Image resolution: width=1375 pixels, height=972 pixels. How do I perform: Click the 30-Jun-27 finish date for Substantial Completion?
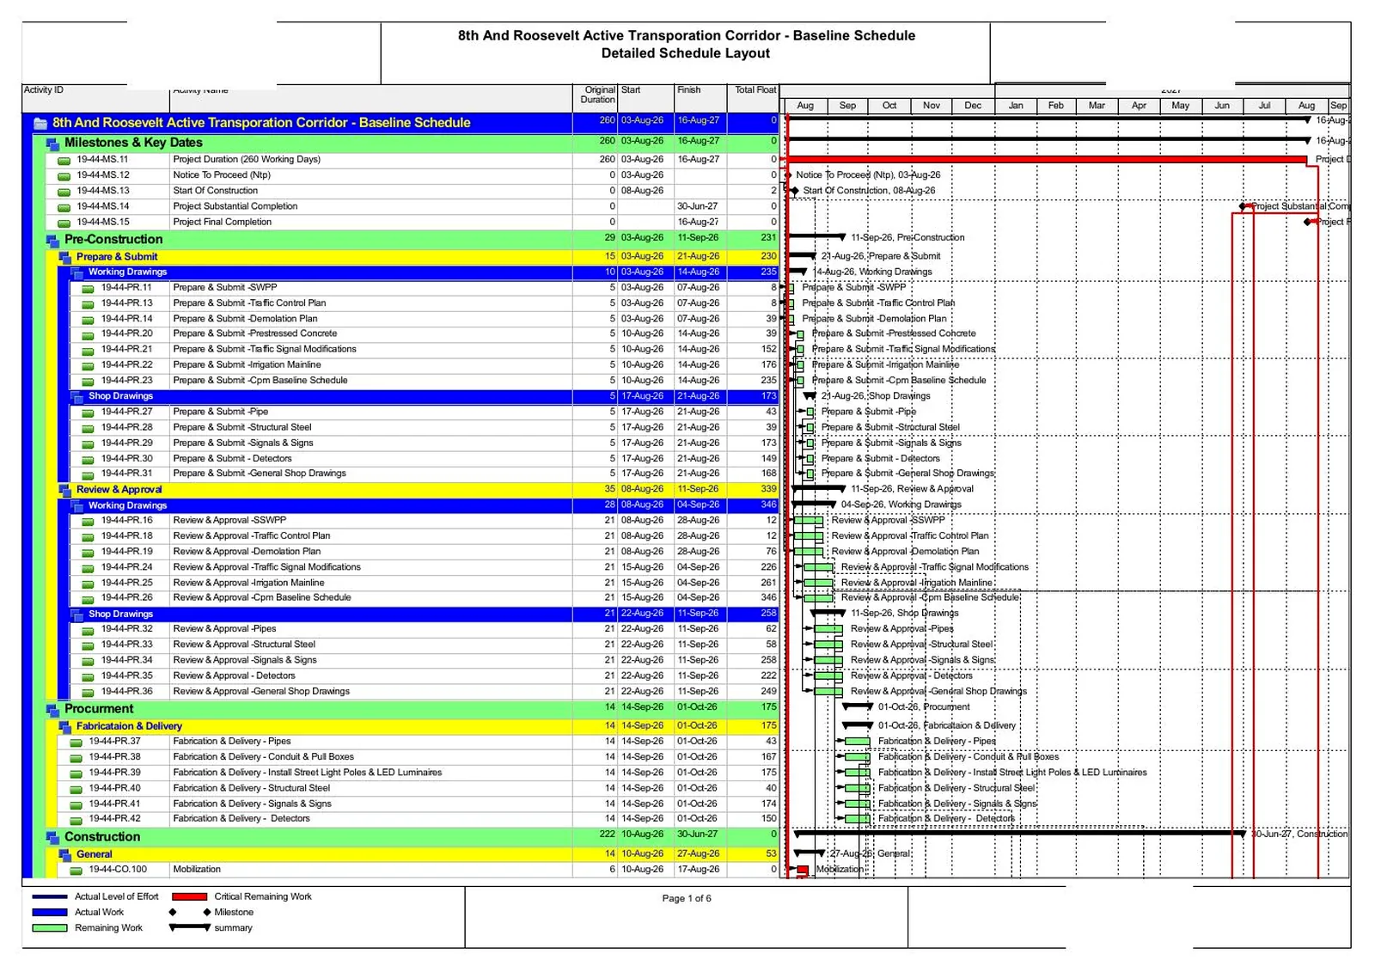coord(697,207)
